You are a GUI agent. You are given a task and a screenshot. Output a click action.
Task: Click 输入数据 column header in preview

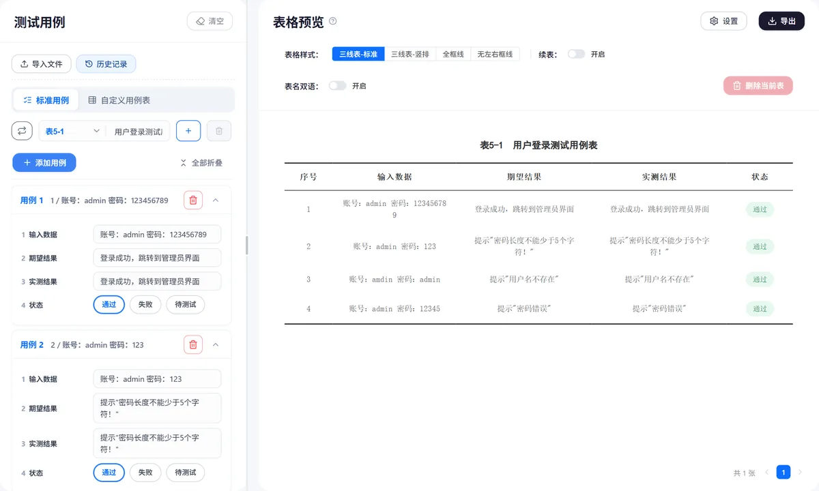pyautogui.click(x=394, y=177)
